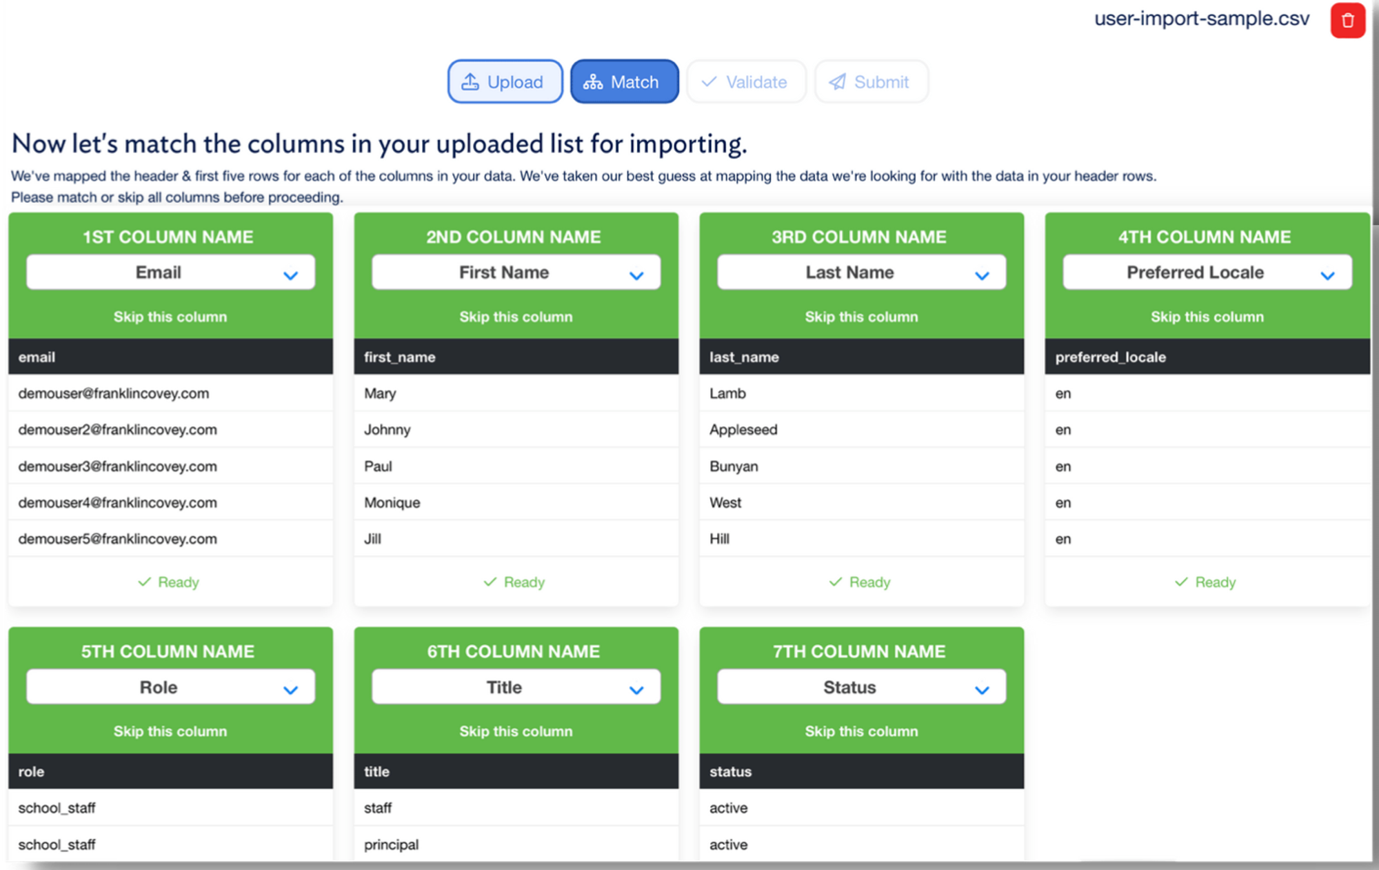
Task: Skip the 3rd column Last Name
Action: coord(861,317)
